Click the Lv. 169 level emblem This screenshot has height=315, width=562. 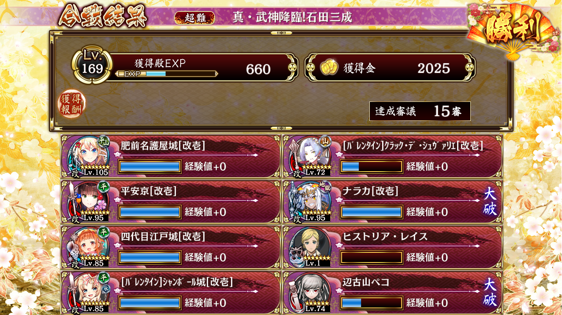[x=92, y=65]
